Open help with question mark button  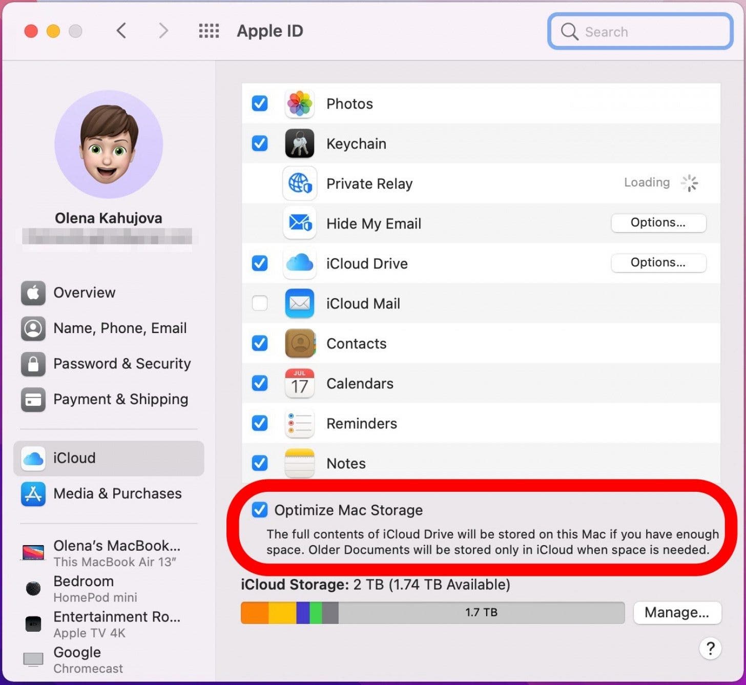(710, 649)
